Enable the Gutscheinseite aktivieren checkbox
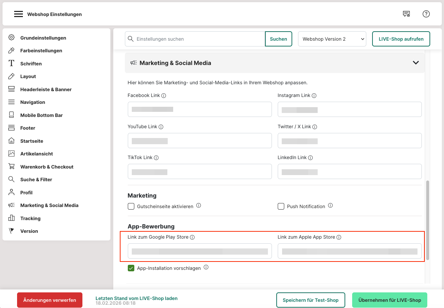 click(131, 206)
